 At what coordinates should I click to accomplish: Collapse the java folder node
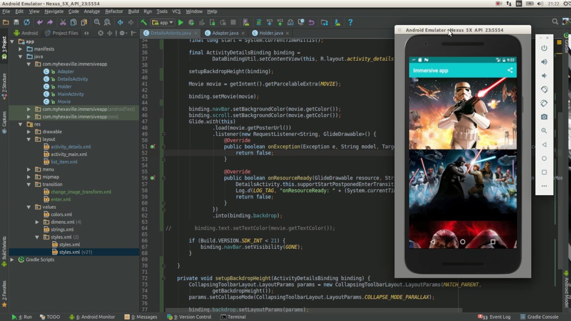[x=21, y=57]
